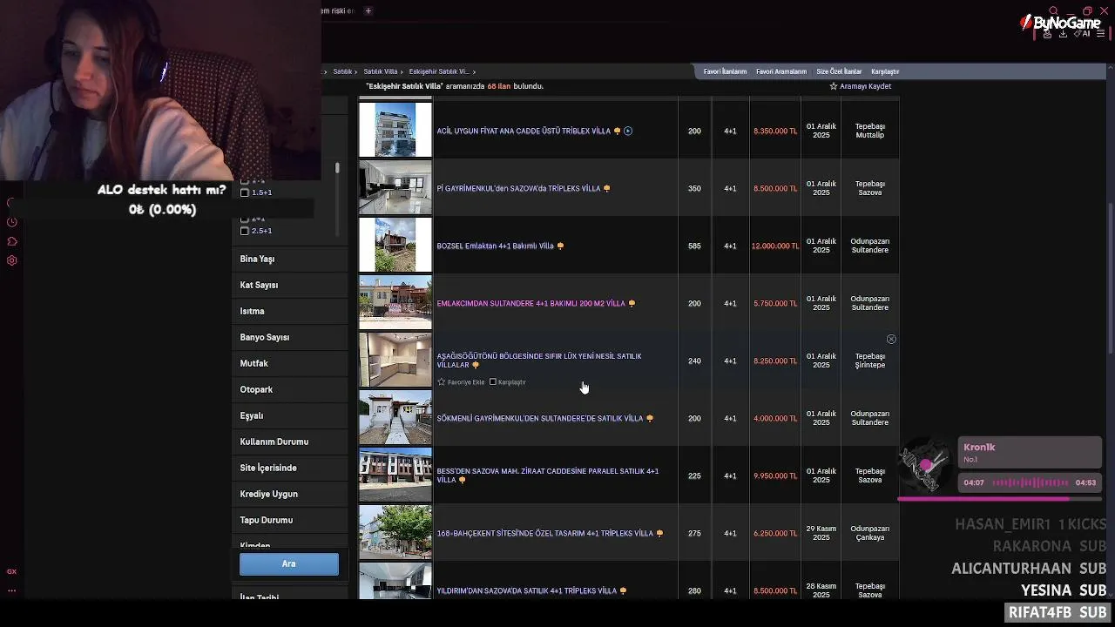Screen dimensions: 1115x627
Task: Click video play icon on ACİL UYGUN FİYAT listing
Action: tap(628, 131)
